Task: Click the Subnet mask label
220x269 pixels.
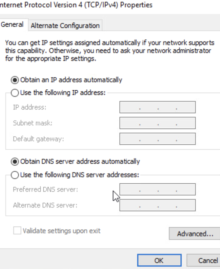Action: point(33,123)
